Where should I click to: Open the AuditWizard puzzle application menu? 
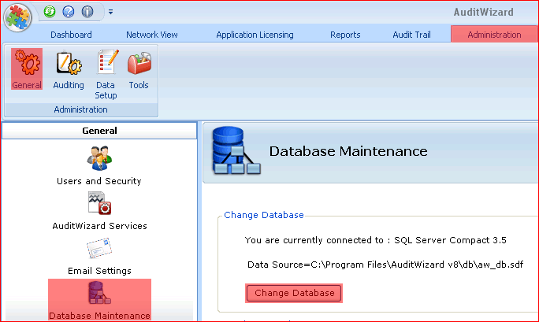coord(17,17)
